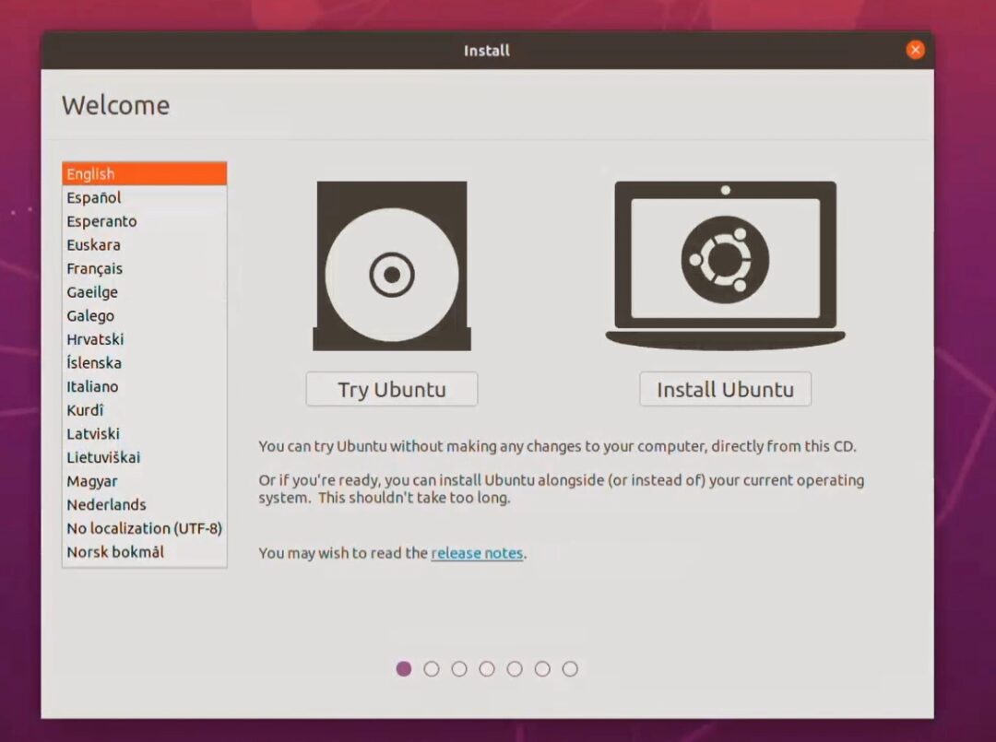Select Norsk bokmål language
The width and height of the screenshot is (996, 742).
pos(144,551)
